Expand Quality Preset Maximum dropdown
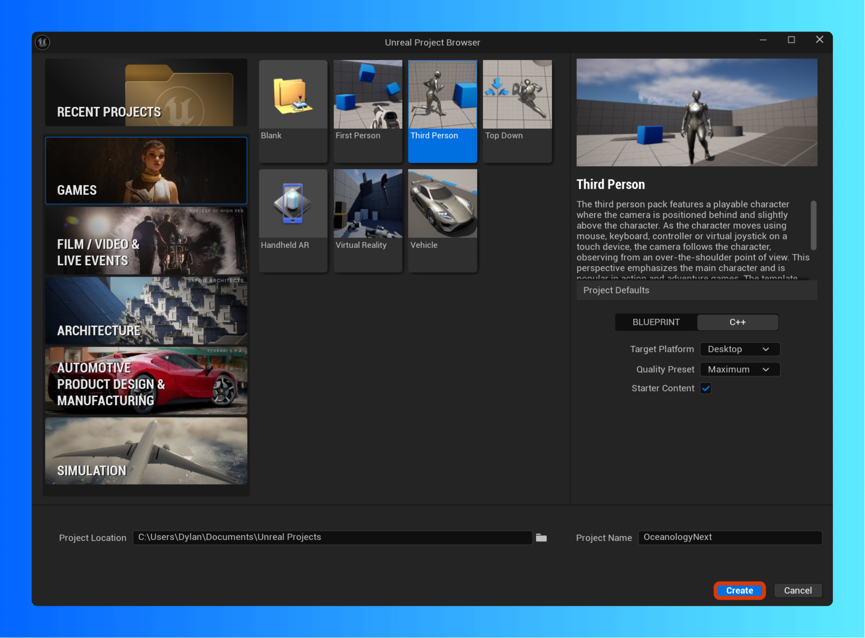The height and width of the screenshot is (638, 865). (x=739, y=370)
